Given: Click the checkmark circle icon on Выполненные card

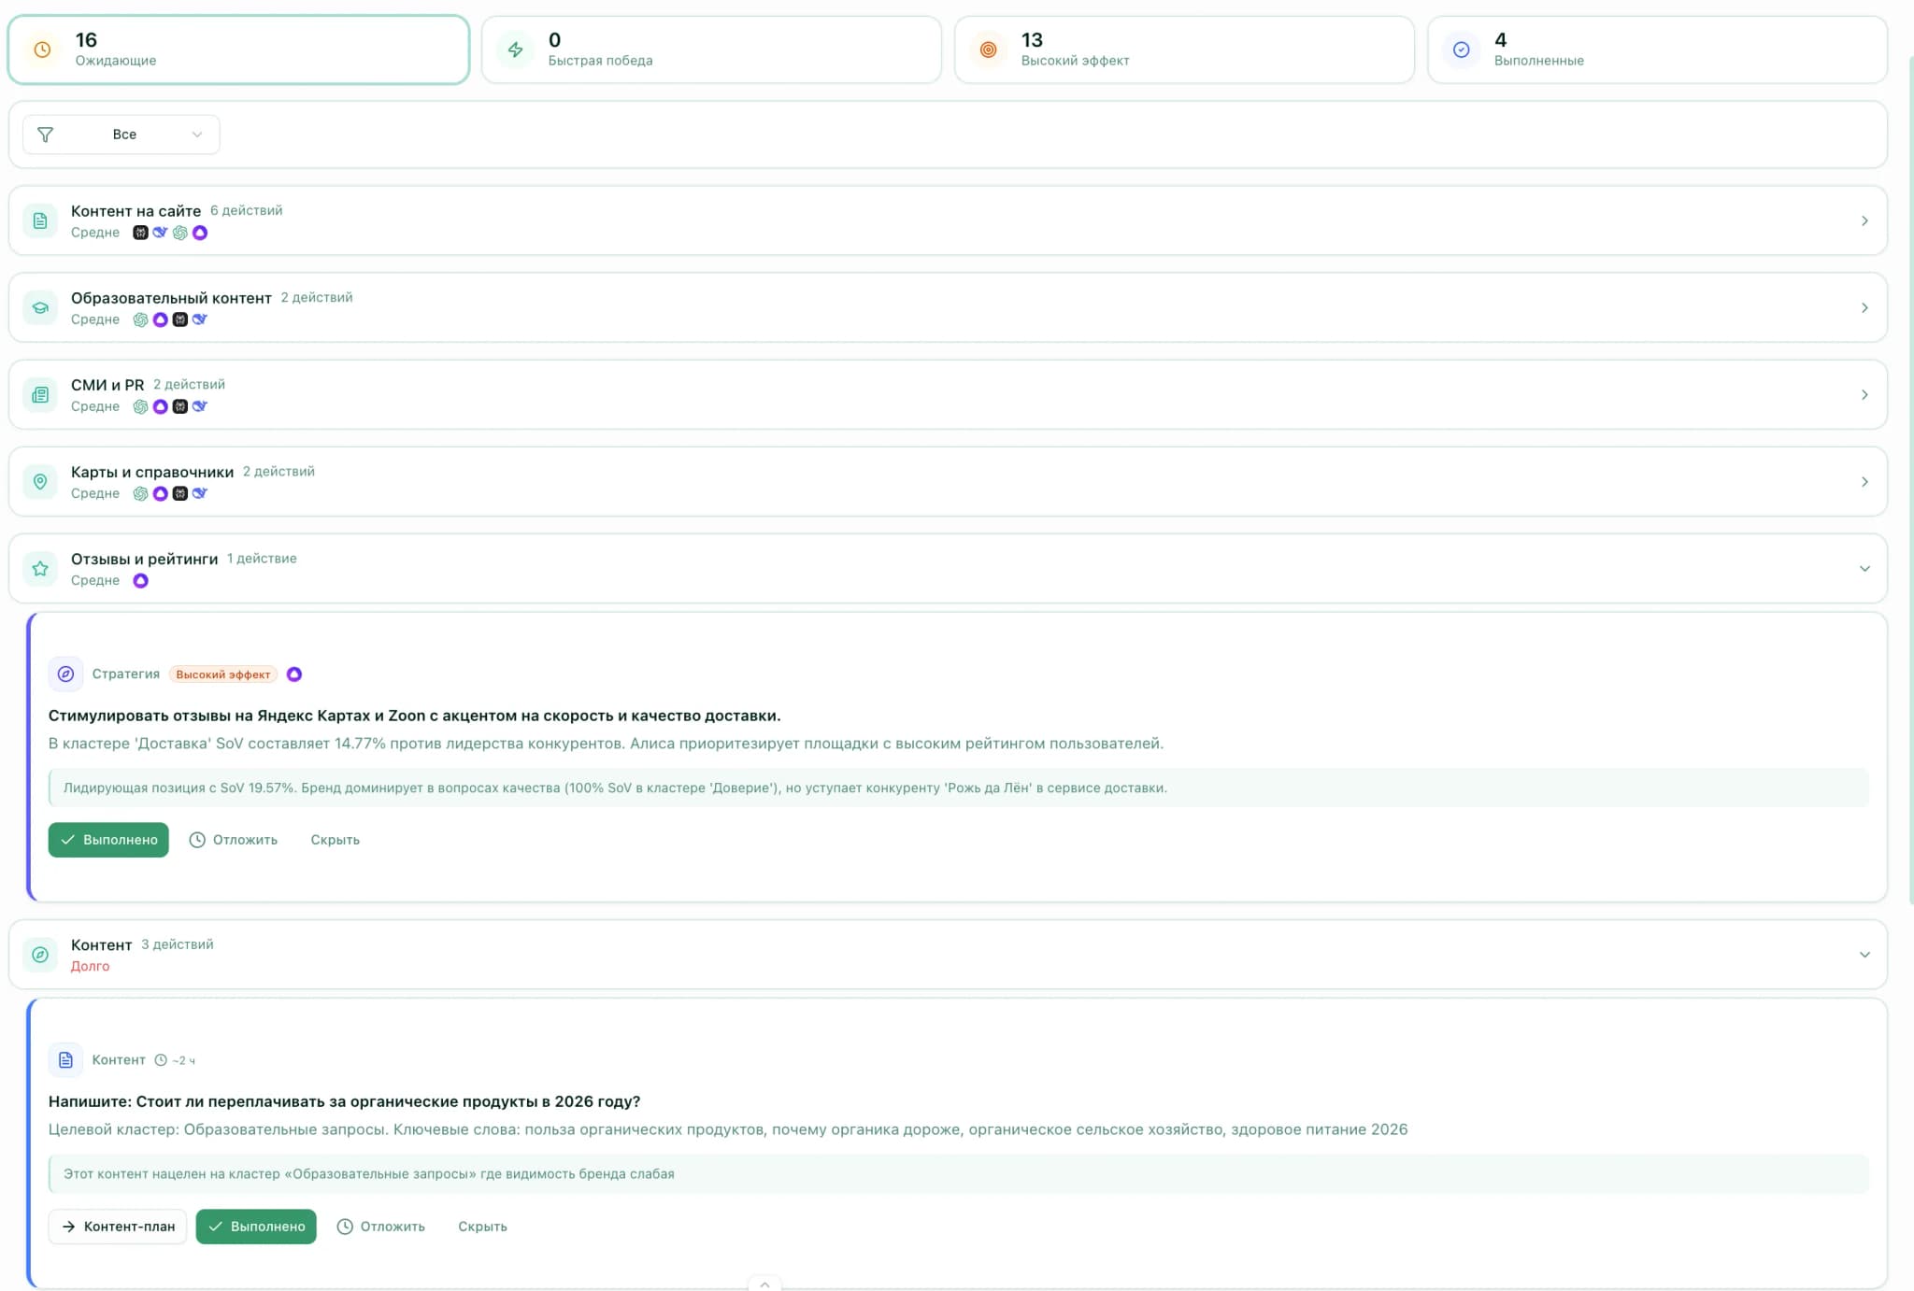Looking at the screenshot, I should (x=1461, y=50).
